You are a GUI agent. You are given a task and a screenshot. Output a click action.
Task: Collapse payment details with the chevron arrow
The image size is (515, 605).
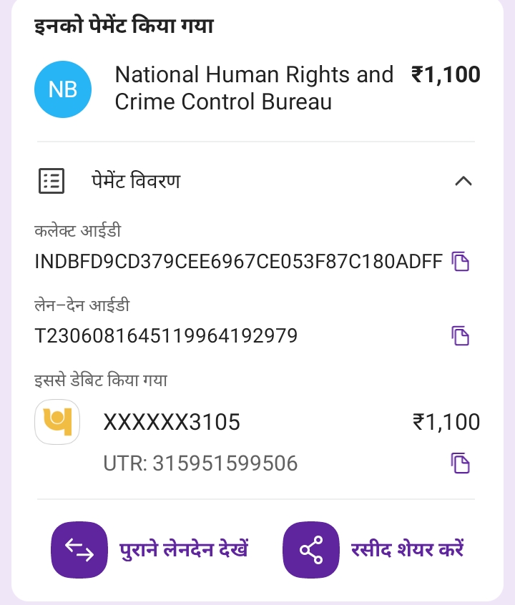[x=463, y=182]
